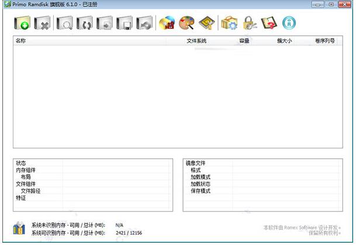Image resolution: width=356 pixels, height=245 pixels.
Task: Select the 状态 row in details panel
Action: click(92, 163)
